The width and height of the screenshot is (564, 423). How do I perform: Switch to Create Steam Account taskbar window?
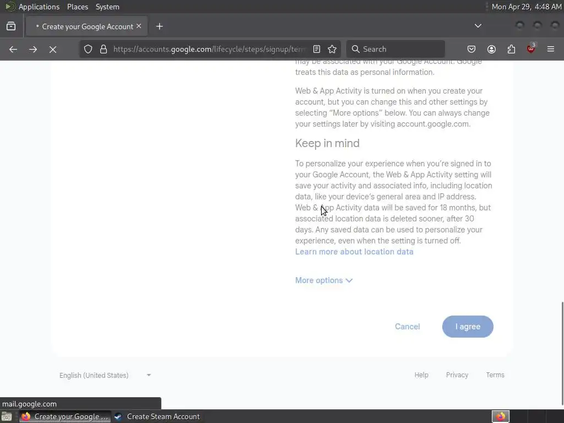point(157,416)
